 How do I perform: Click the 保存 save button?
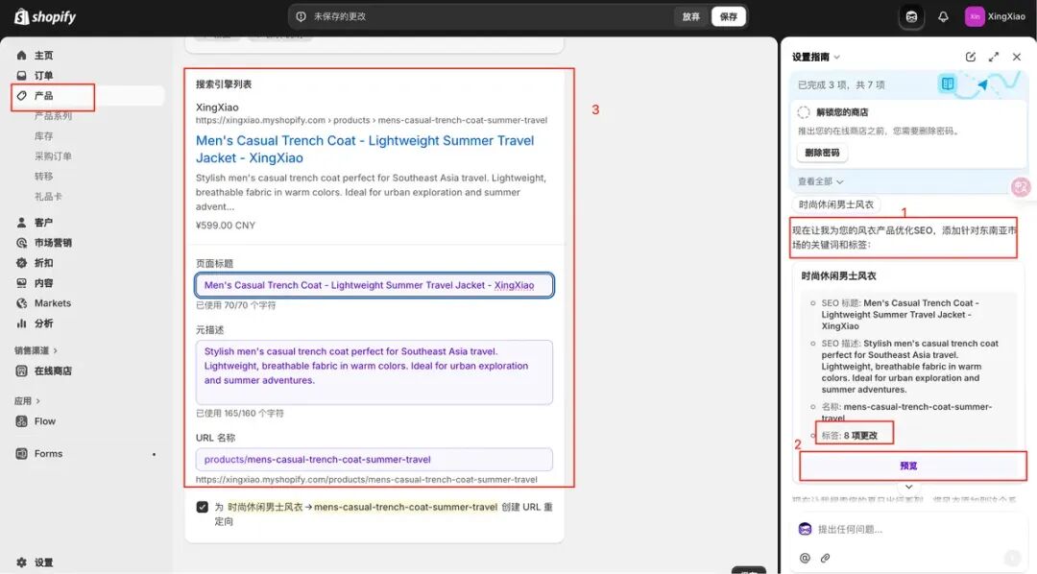[728, 16]
